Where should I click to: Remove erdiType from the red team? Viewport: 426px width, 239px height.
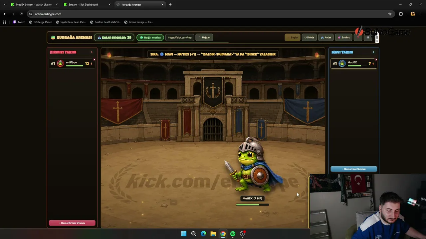click(95, 60)
